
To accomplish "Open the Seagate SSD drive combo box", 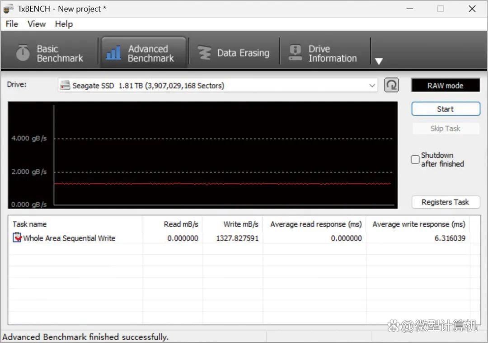I will (217, 85).
